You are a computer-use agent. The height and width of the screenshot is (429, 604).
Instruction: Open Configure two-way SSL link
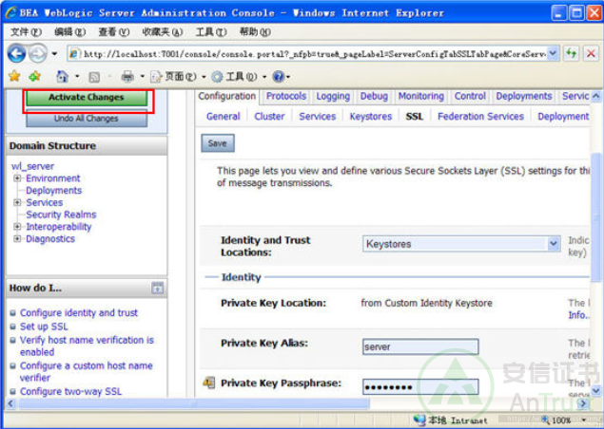[70, 391]
